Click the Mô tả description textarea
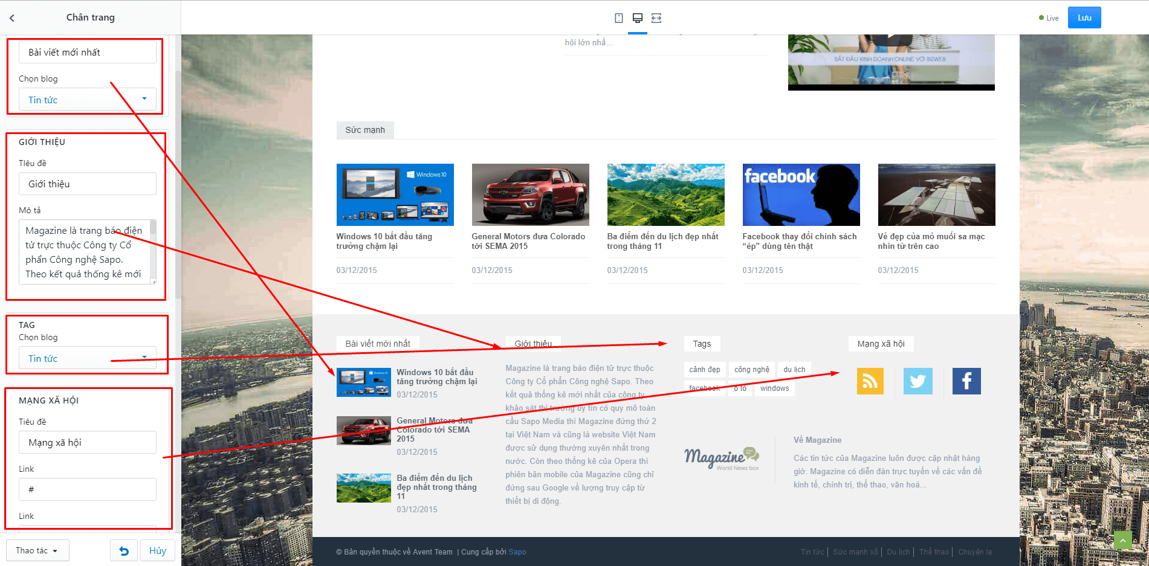The height and width of the screenshot is (566, 1149). click(88, 252)
